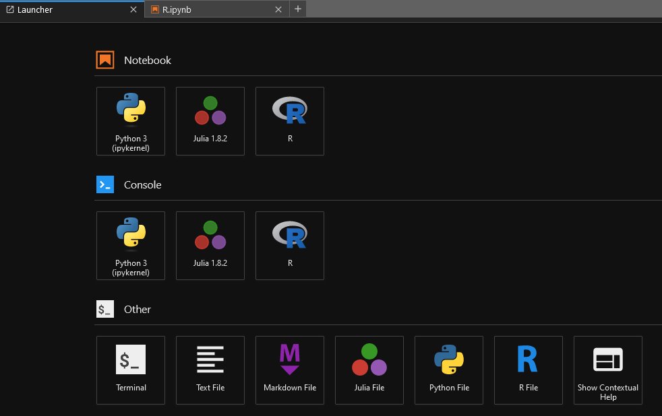Click the blue Console section icon
The image size is (662, 416).
point(105,184)
